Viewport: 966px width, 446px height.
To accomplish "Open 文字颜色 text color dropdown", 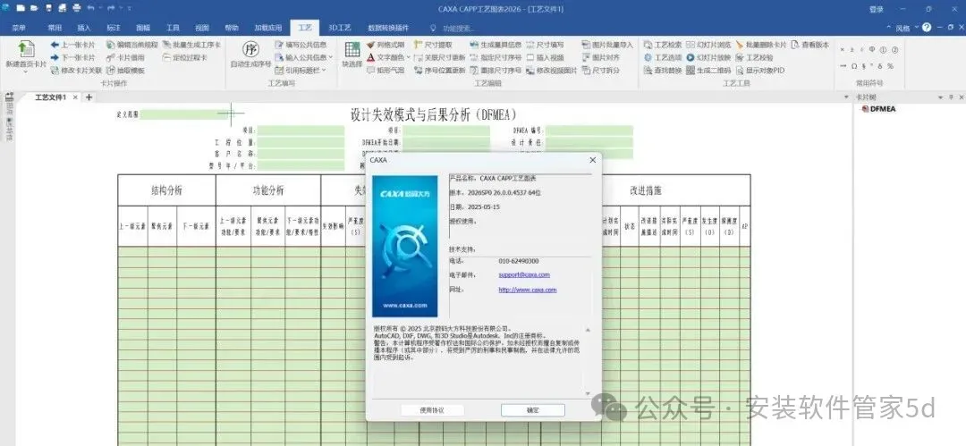I will click(409, 57).
